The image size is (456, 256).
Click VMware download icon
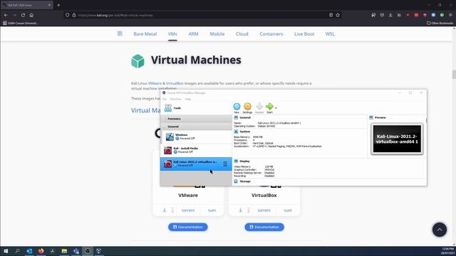[165, 210]
